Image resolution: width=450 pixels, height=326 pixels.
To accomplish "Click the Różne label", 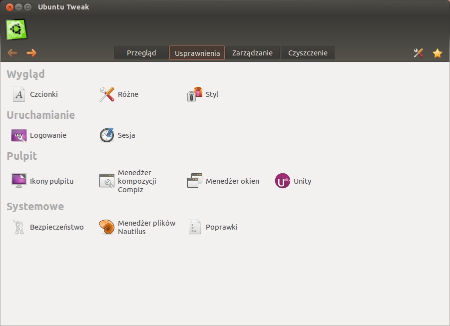I will [128, 94].
